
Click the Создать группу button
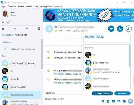click(x=102, y=94)
